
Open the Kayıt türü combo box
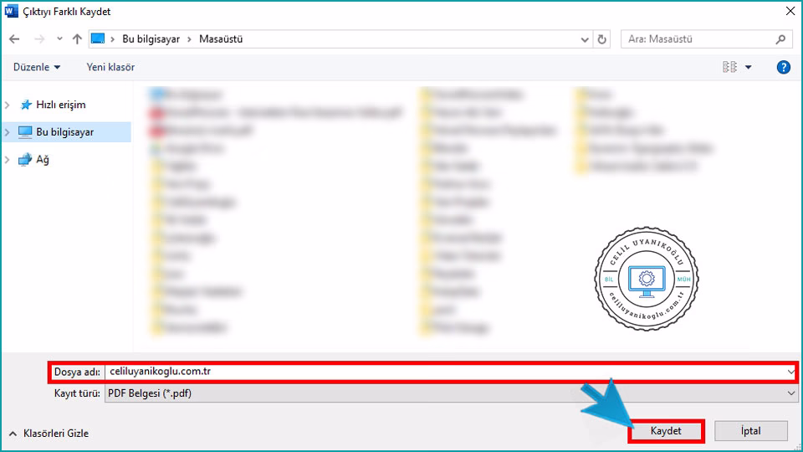click(451, 393)
